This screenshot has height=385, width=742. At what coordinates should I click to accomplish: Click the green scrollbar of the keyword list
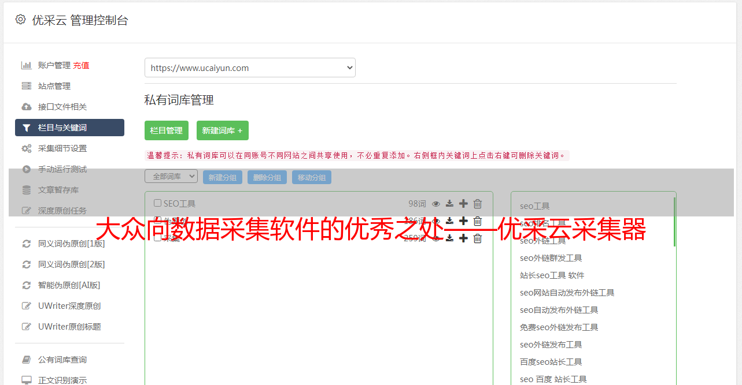click(x=674, y=222)
